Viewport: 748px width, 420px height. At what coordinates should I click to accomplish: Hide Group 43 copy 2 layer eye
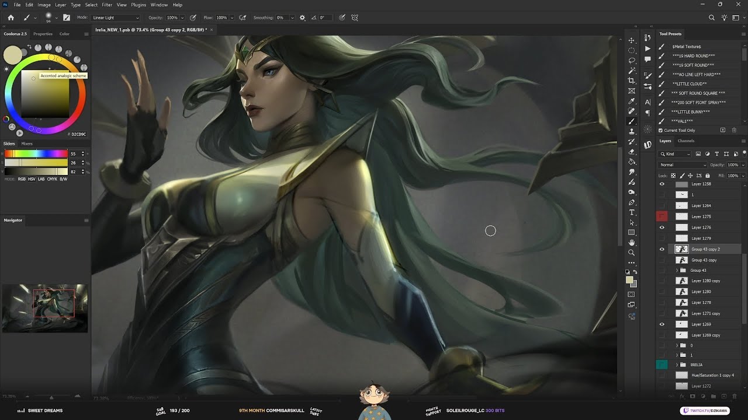point(662,249)
